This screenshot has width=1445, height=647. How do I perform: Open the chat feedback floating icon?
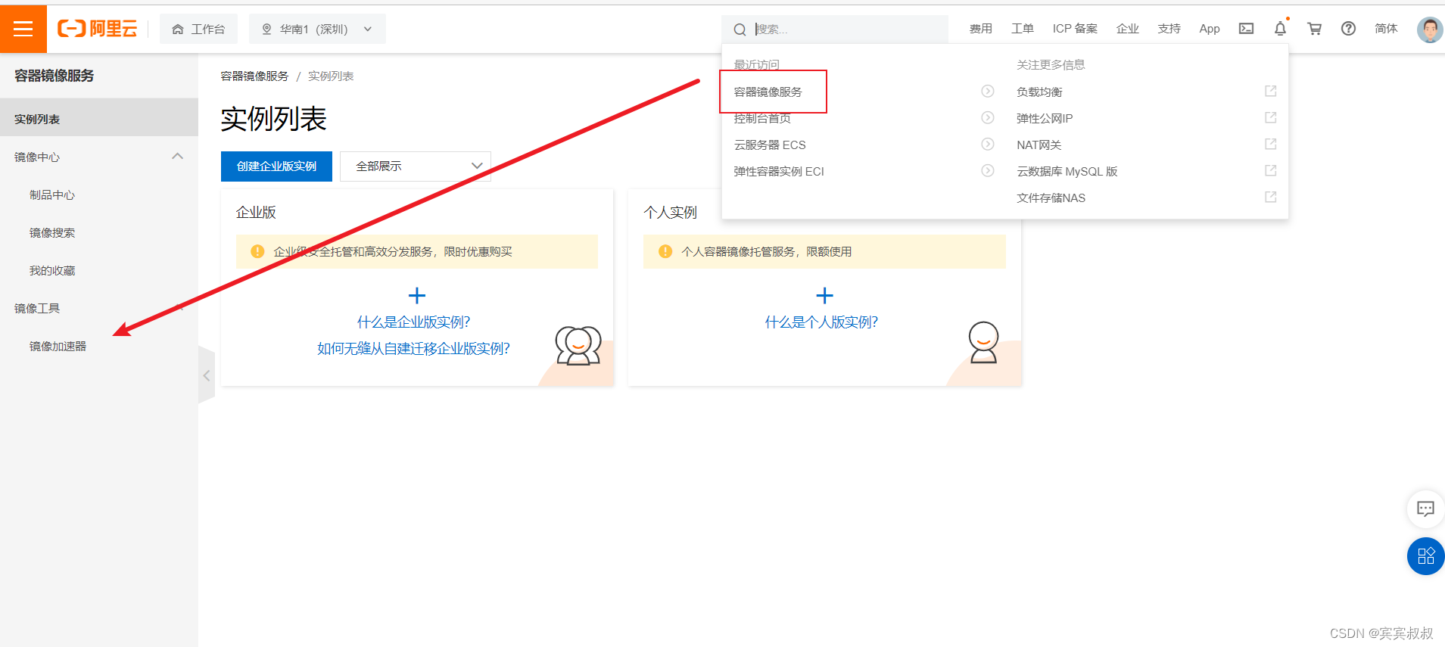1425,509
